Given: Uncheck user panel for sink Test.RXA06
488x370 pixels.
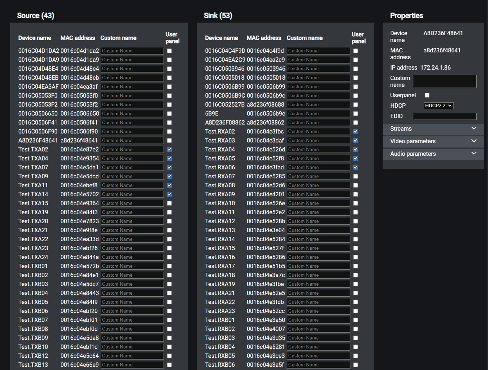Looking at the screenshot, I should [x=355, y=168].
